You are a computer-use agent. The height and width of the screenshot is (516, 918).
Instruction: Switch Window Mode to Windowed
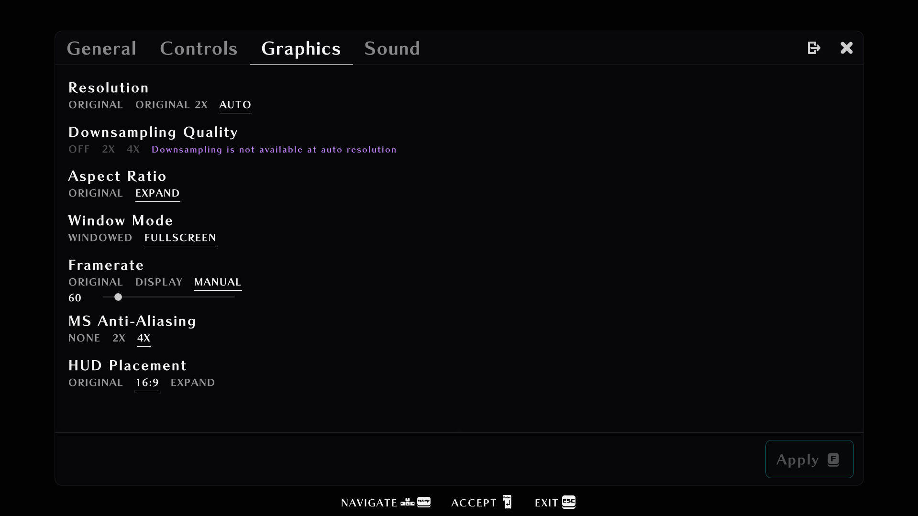click(x=100, y=238)
